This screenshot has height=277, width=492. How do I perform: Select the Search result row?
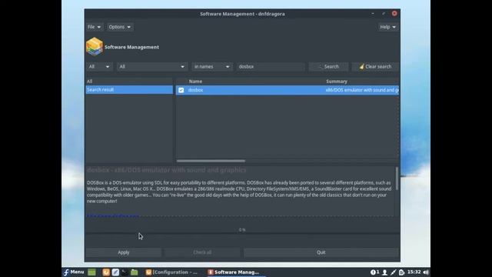pos(129,90)
